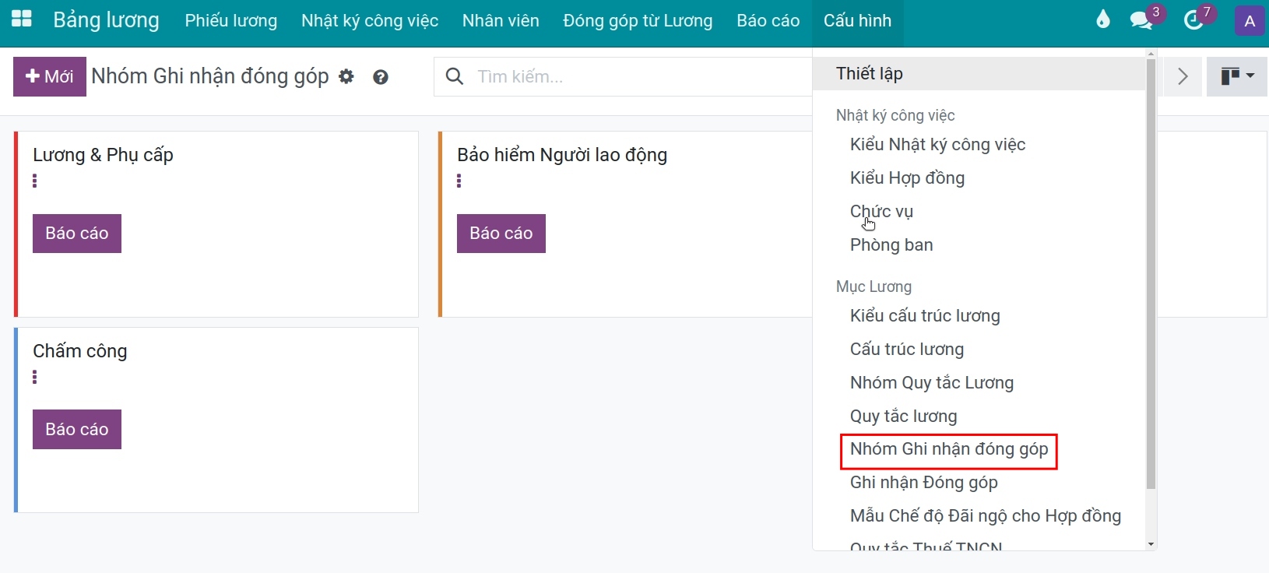Open the activities clock icon
This screenshot has width=1269, height=573.
coord(1193,20)
